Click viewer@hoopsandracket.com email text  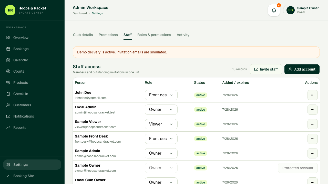point(96,127)
